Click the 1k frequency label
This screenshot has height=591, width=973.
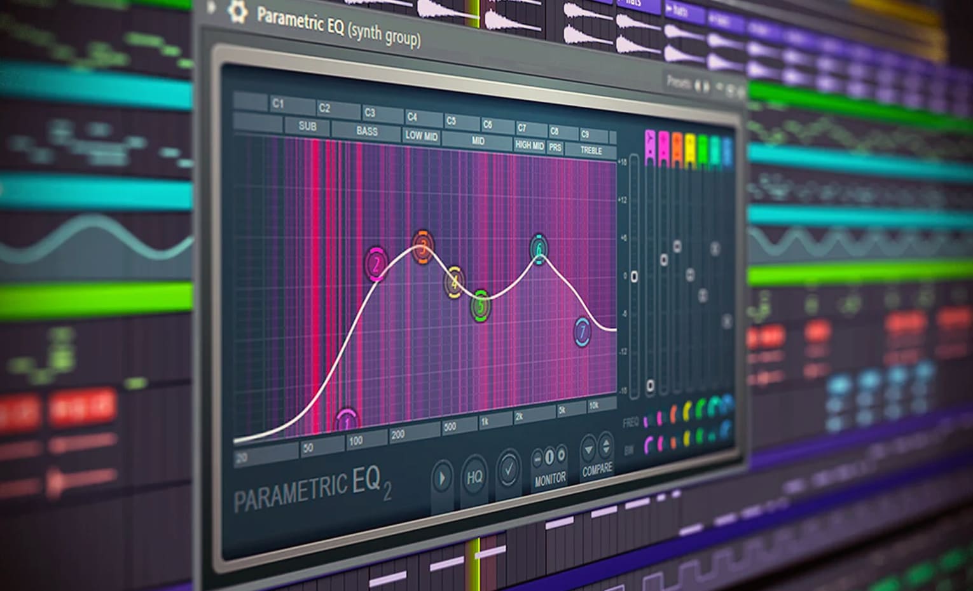coord(485,421)
